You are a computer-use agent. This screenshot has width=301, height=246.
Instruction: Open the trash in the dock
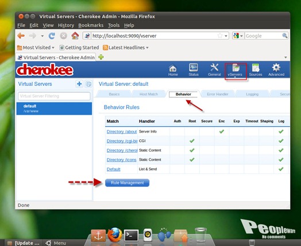point(200,234)
